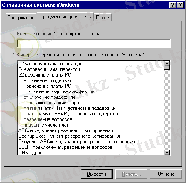Close the Windows help dialog
Image resolution: width=186 pixels, height=183 pixels.
180,5
